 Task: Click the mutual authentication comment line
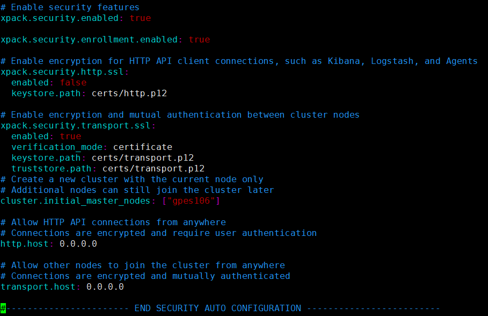pyautogui.click(x=180, y=114)
